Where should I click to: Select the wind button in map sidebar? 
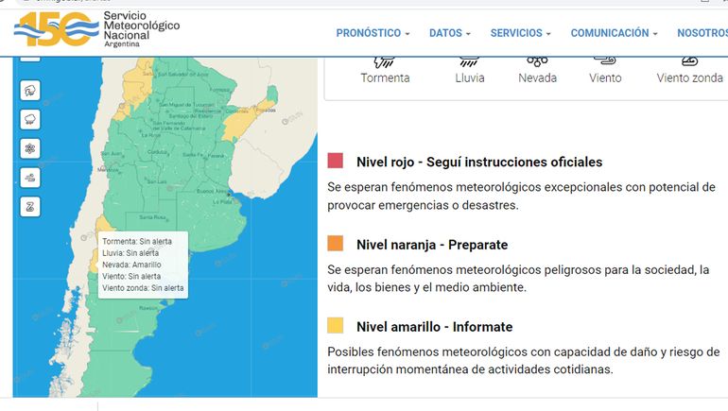30,178
